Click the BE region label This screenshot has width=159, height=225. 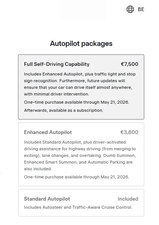[141, 9]
